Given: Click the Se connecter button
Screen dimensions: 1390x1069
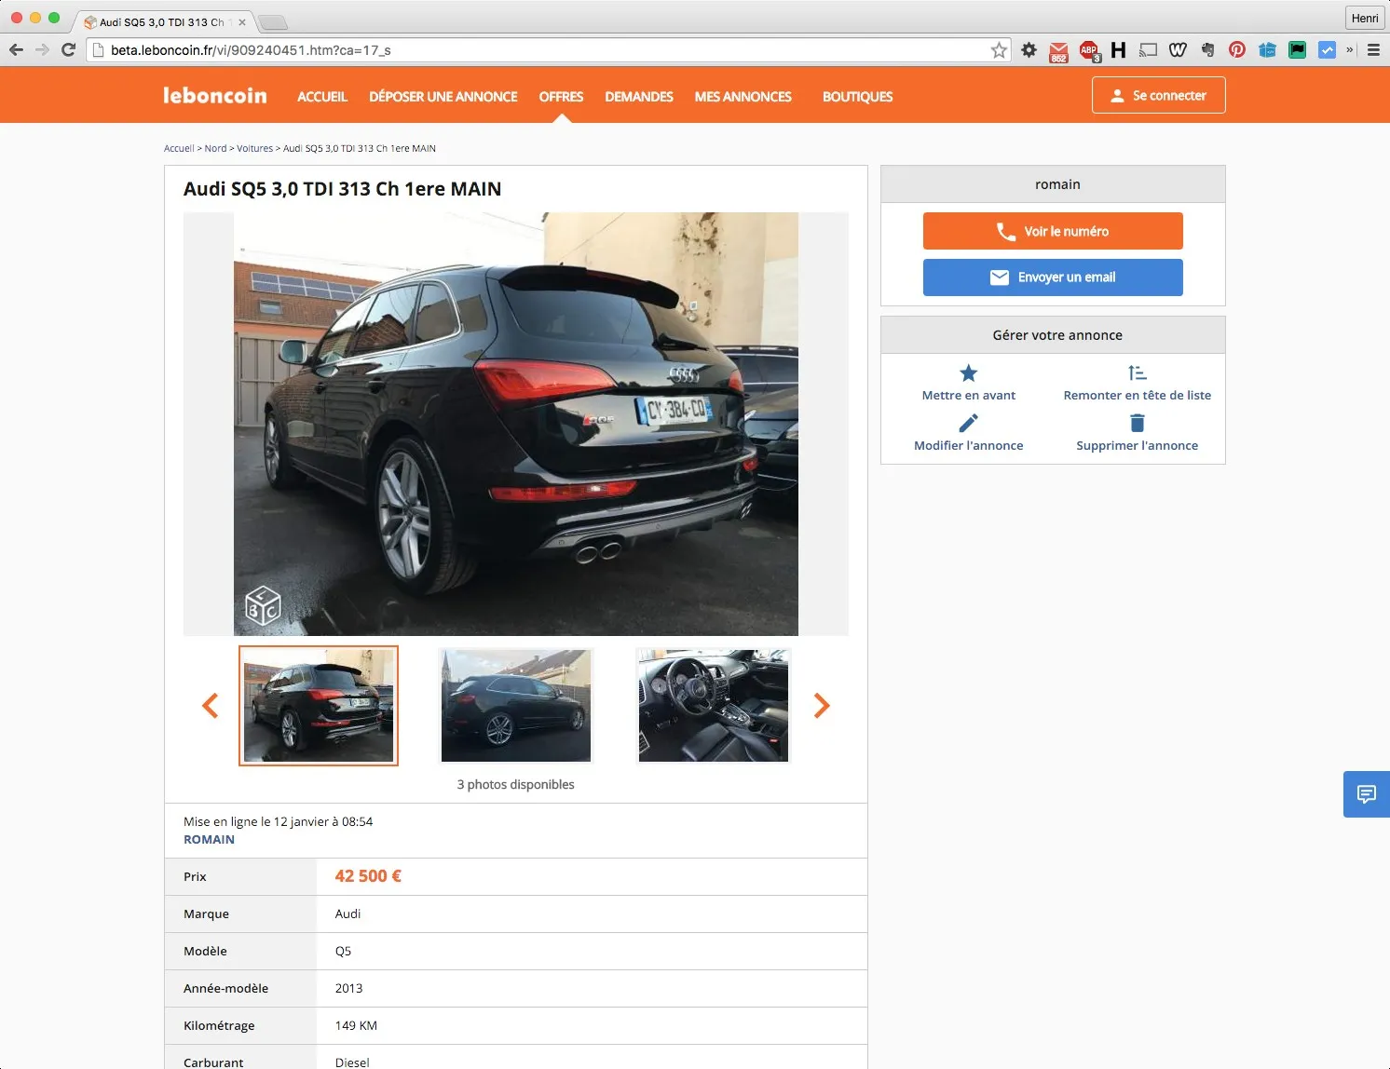Looking at the screenshot, I should 1159,95.
